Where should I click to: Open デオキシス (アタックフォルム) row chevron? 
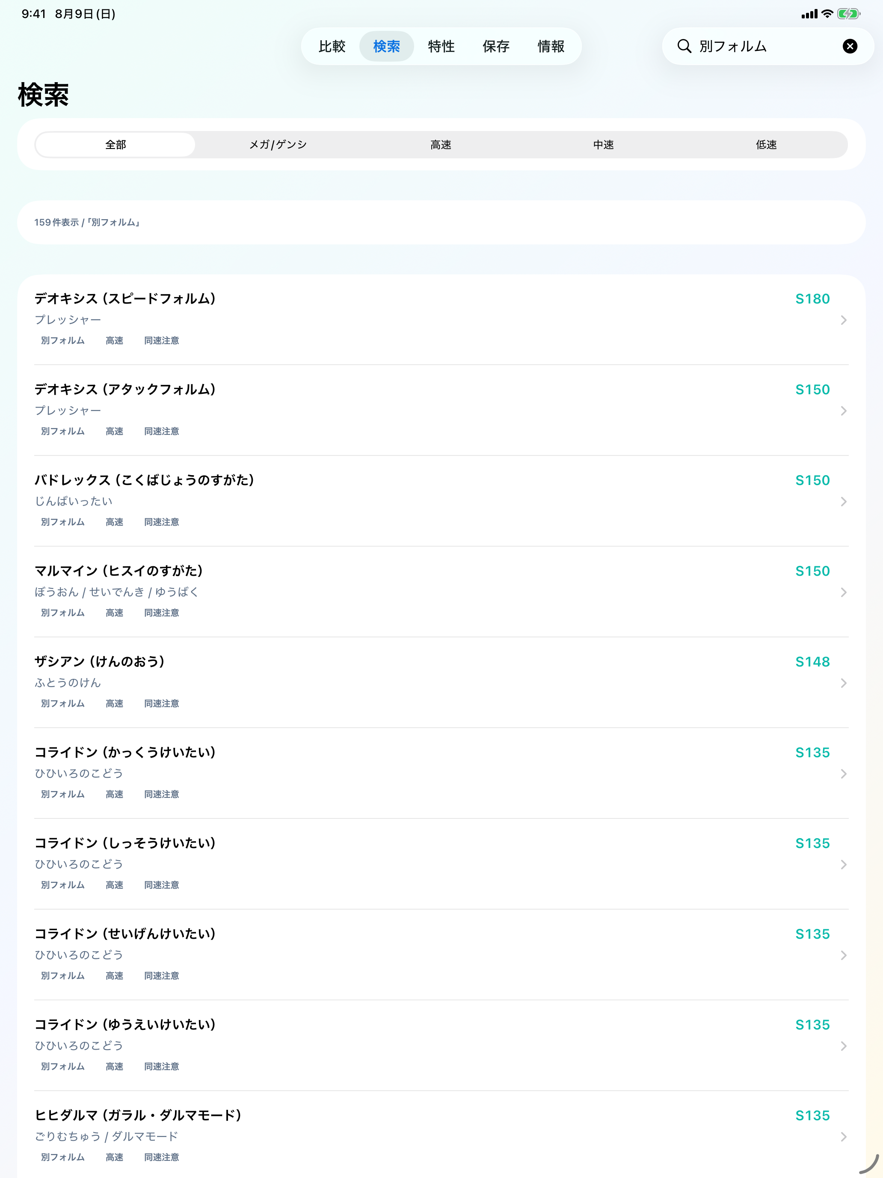click(844, 411)
